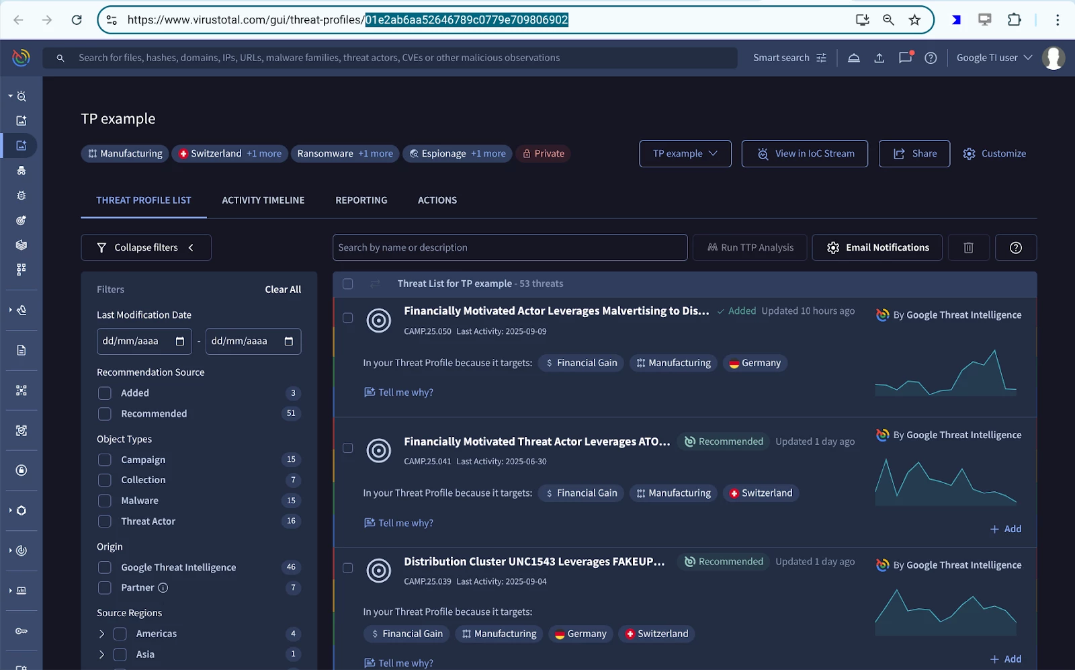Open the browser three-dot menu
Image resolution: width=1075 pixels, height=670 pixels.
point(1058,19)
